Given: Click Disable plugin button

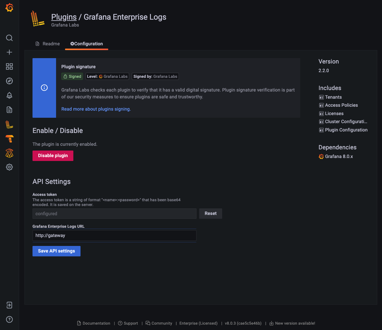Looking at the screenshot, I should pyautogui.click(x=53, y=156).
